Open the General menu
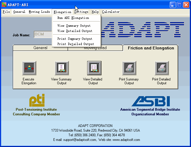Screen dimensions: 191x147 (19, 12)
